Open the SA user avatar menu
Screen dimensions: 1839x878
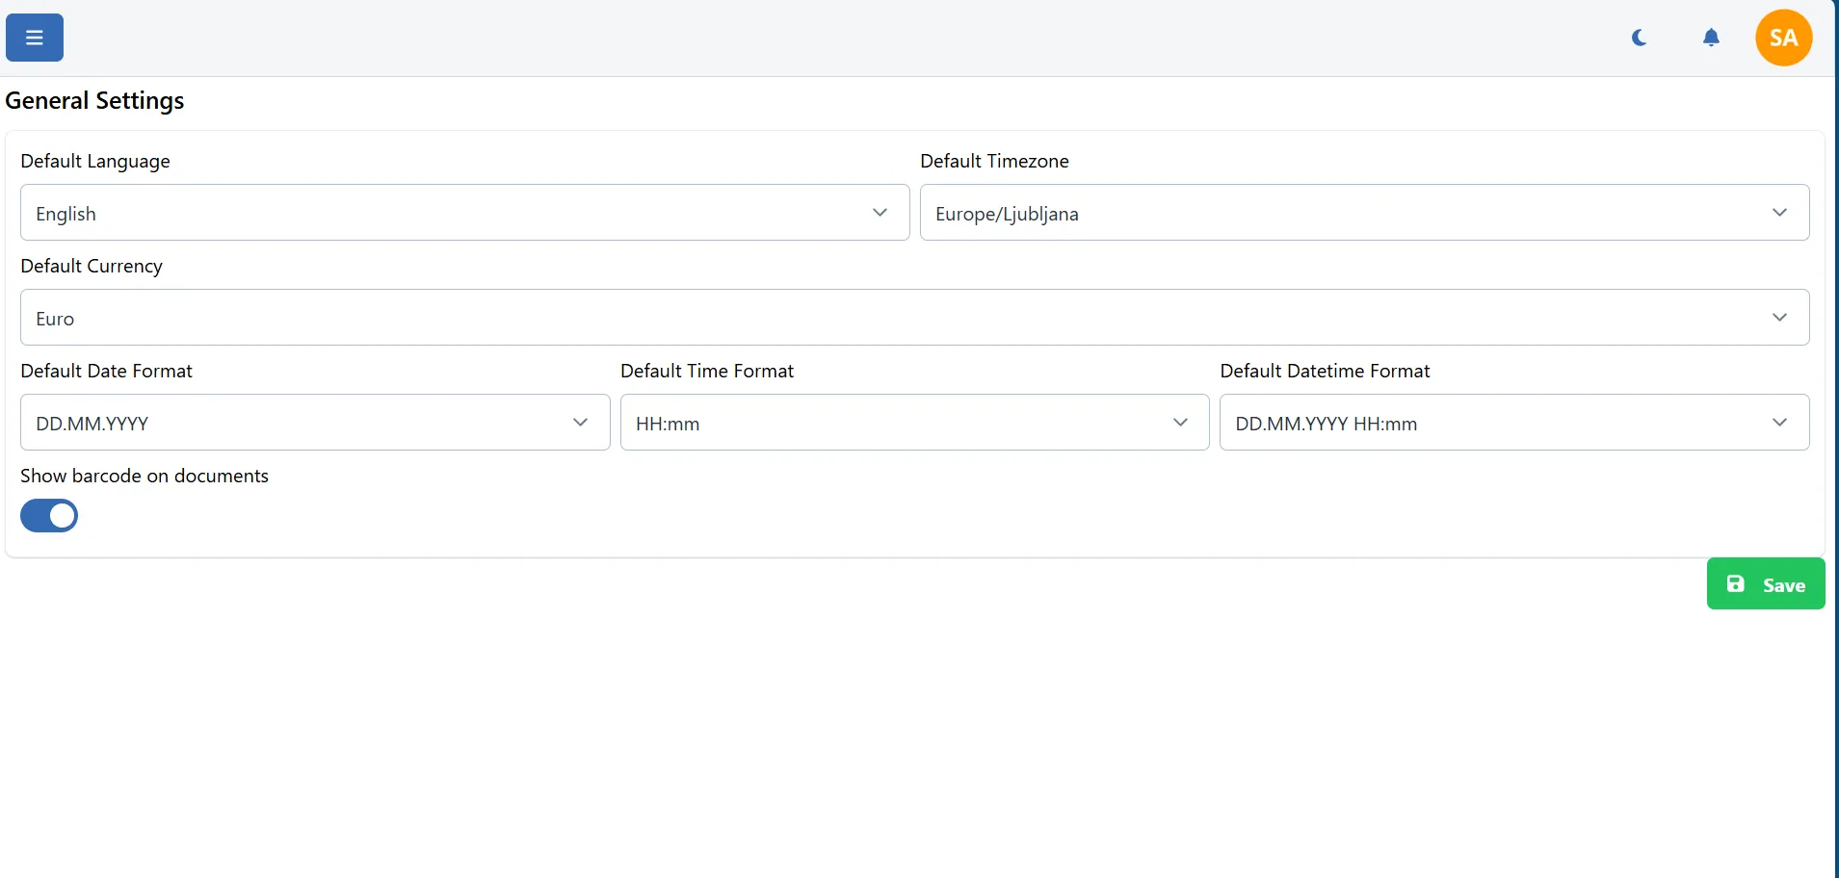click(1783, 38)
